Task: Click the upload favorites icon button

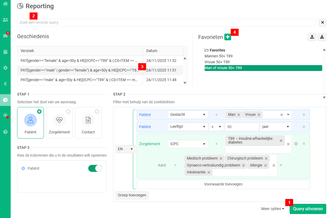Action: [x=312, y=37]
